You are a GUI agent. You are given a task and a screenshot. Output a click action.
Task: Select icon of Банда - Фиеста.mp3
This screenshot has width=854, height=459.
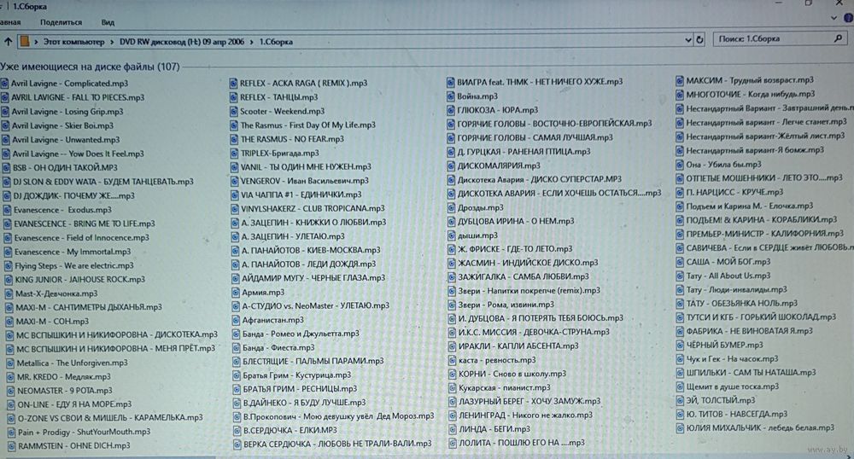236,347
